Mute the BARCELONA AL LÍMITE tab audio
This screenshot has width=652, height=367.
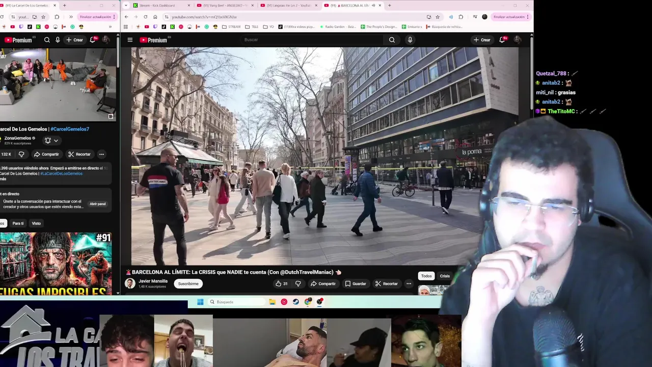coord(373,5)
